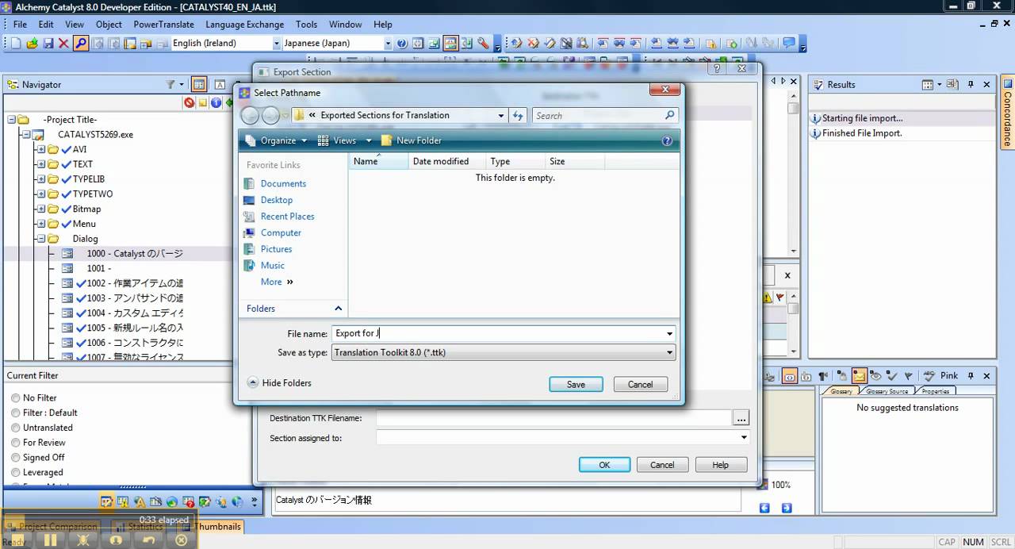Click Finished File Import. result row
Image resolution: width=1015 pixels, height=549 pixels.
(x=862, y=133)
